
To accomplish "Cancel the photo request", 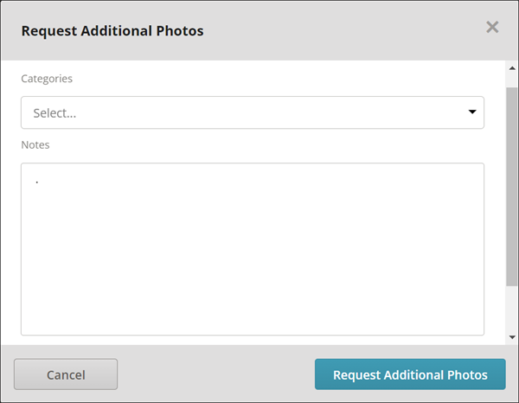I will pyautogui.click(x=66, y=374).
